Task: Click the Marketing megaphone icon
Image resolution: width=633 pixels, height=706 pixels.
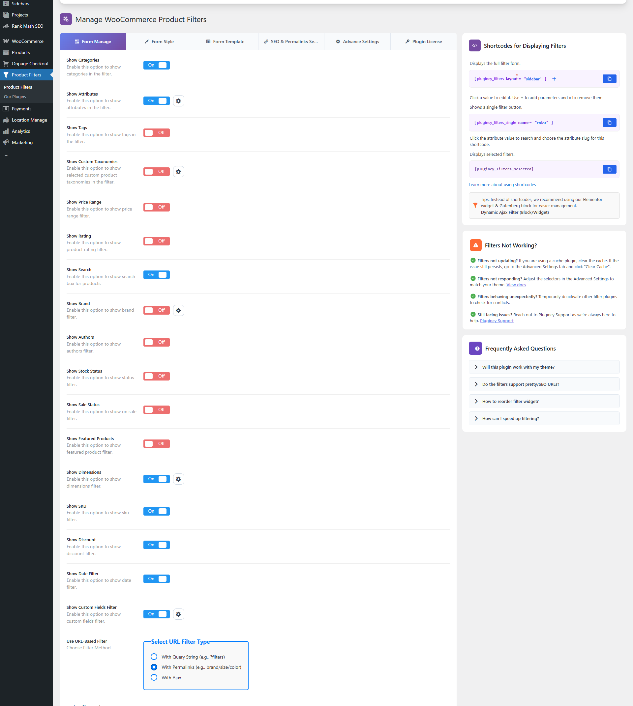Action: (x=6, y=142)
